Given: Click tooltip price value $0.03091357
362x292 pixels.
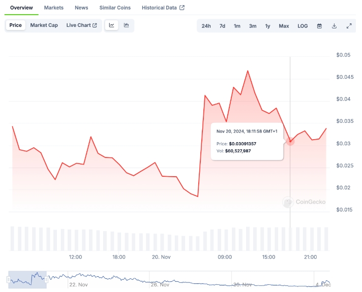Looking at the screenshot, I should click(243, 144).
